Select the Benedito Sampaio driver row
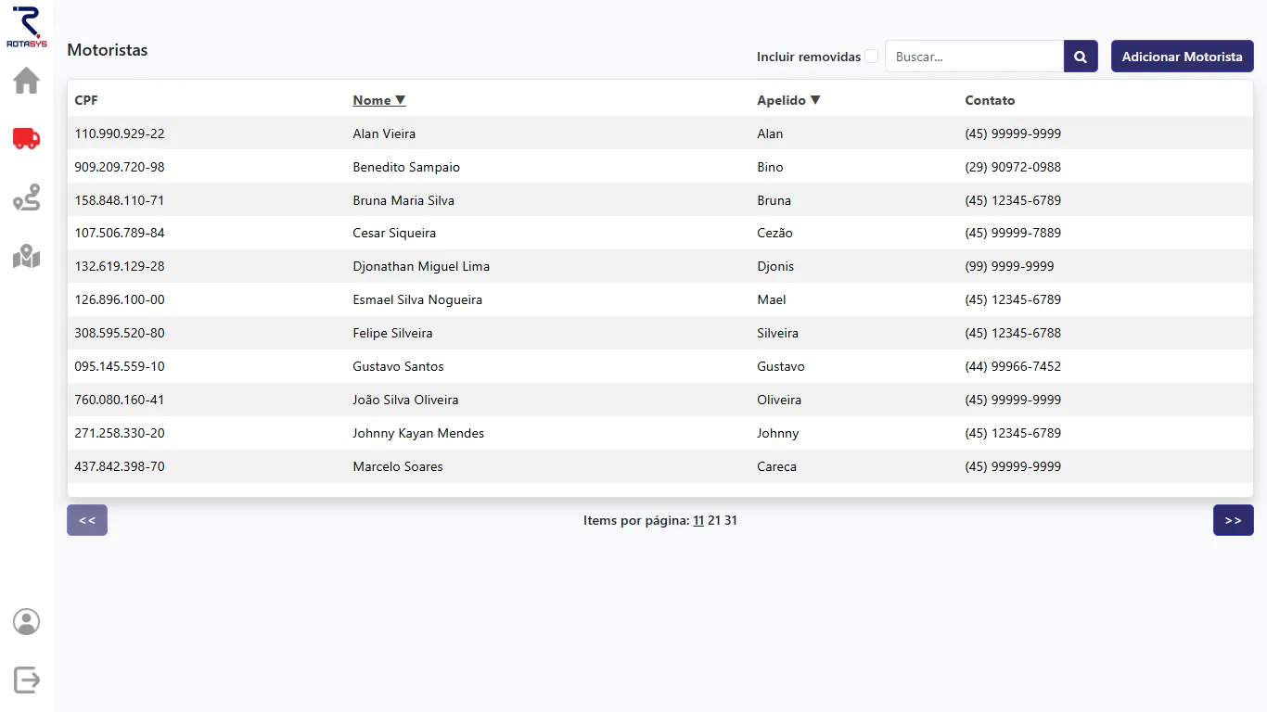 (406, 167)
